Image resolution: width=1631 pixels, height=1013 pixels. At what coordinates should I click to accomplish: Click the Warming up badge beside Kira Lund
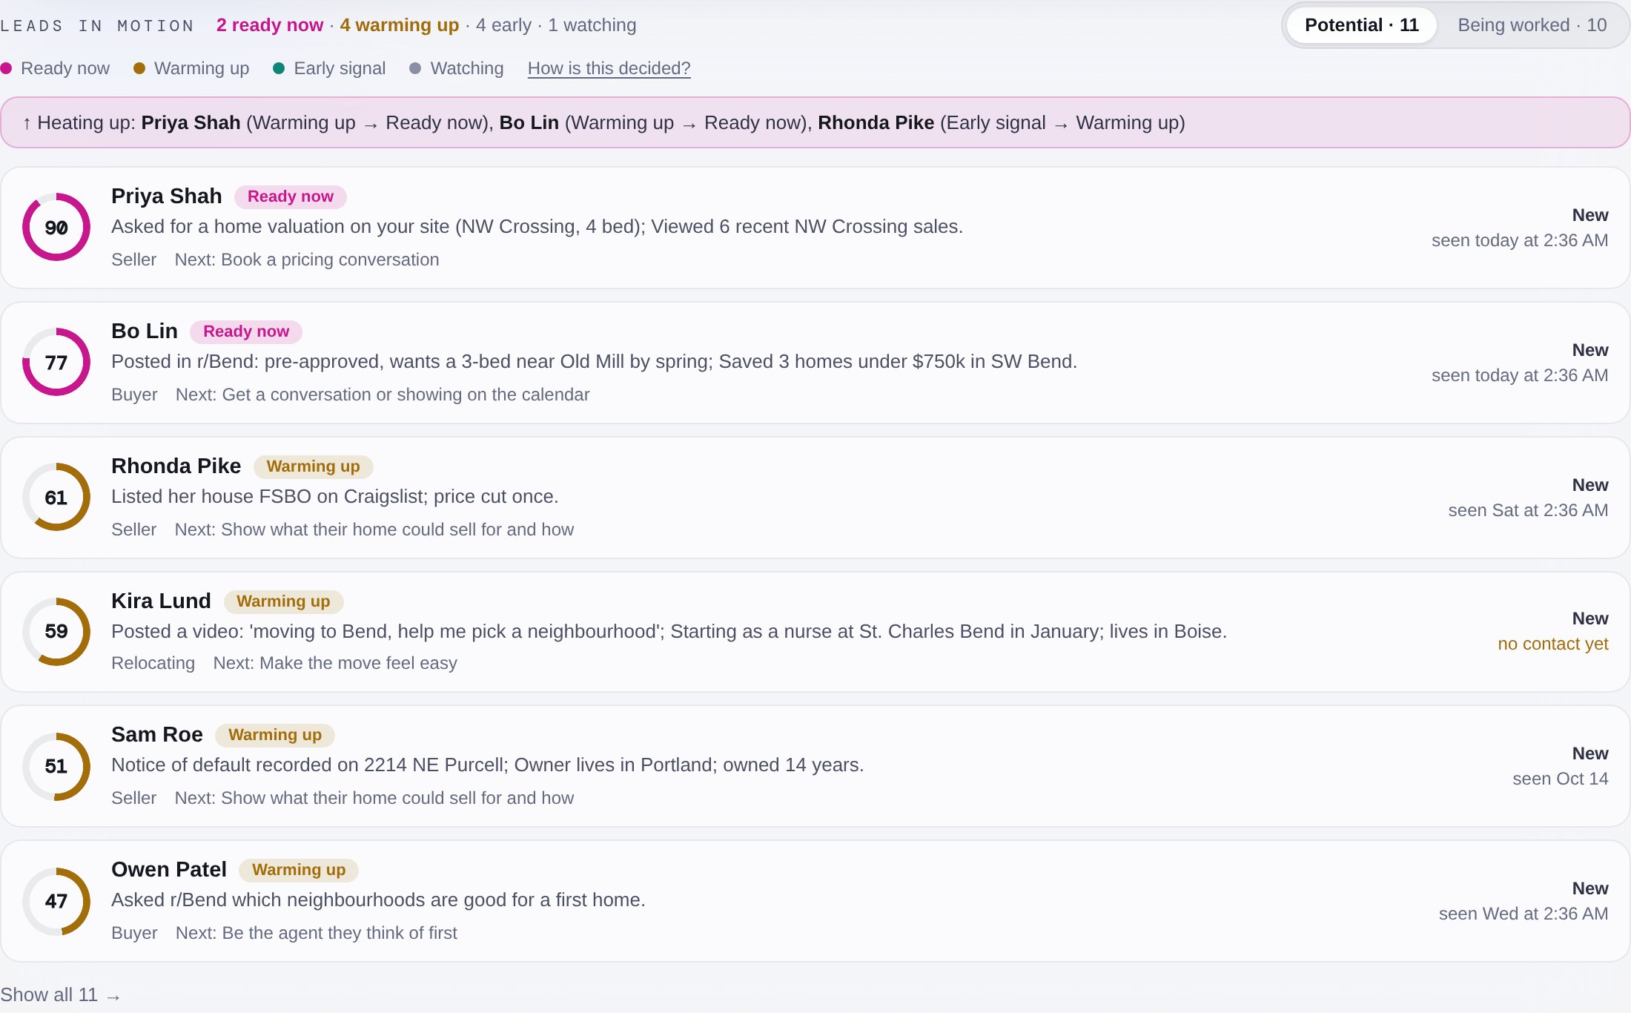point(283,601)
